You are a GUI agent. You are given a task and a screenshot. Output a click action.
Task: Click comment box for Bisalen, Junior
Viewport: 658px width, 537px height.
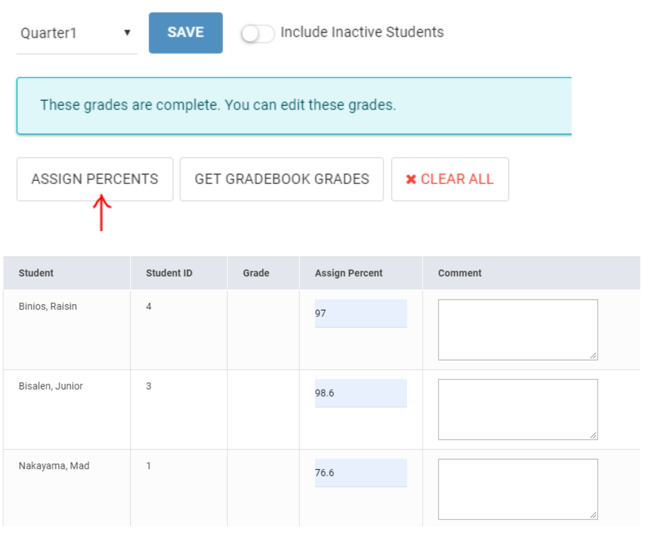518,409
